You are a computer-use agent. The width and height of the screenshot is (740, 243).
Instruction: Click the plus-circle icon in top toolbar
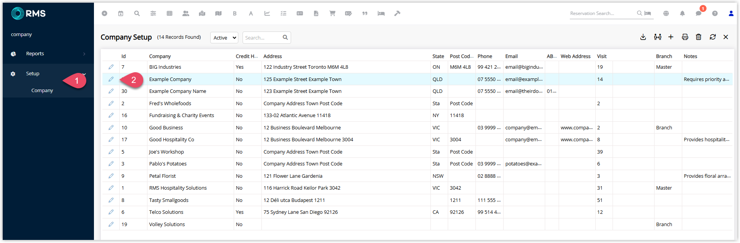point(104,13)
